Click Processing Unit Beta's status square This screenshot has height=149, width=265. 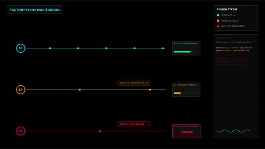tap(174, 85)
